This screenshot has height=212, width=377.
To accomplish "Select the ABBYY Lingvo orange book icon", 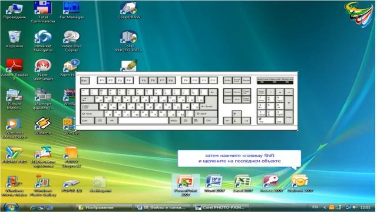I will click(71, 157).
